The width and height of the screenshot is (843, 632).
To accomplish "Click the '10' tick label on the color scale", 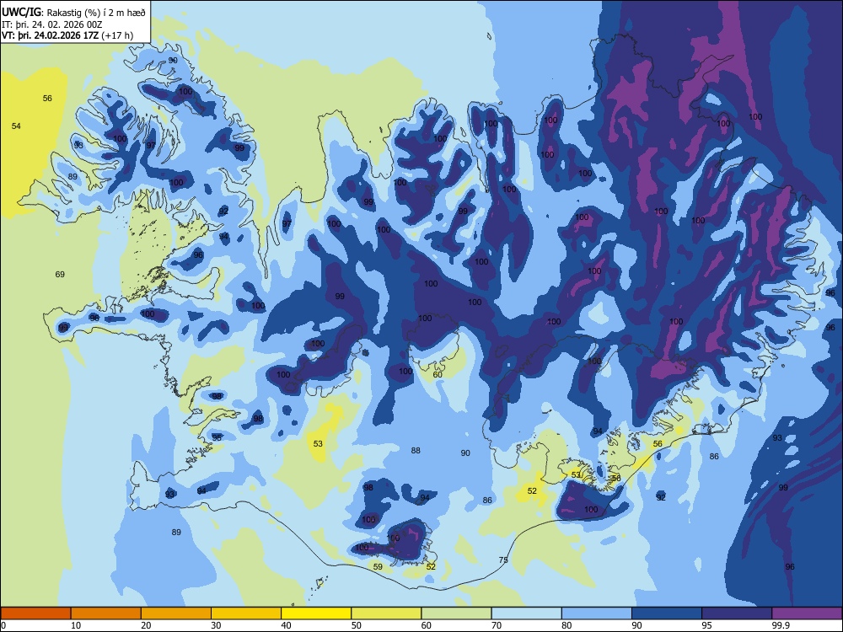I will pos(76,625).
